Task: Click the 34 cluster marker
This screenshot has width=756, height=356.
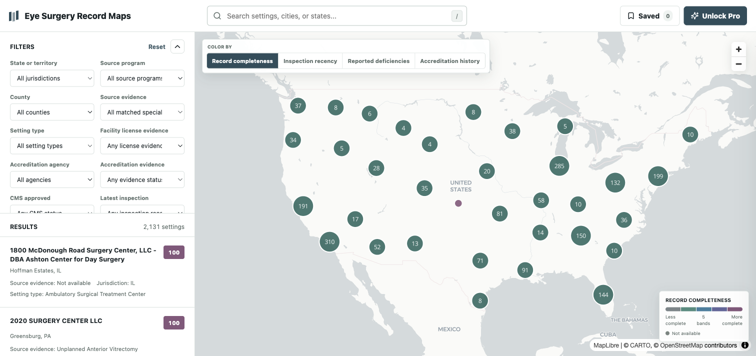Action: (x=293, y=140)
